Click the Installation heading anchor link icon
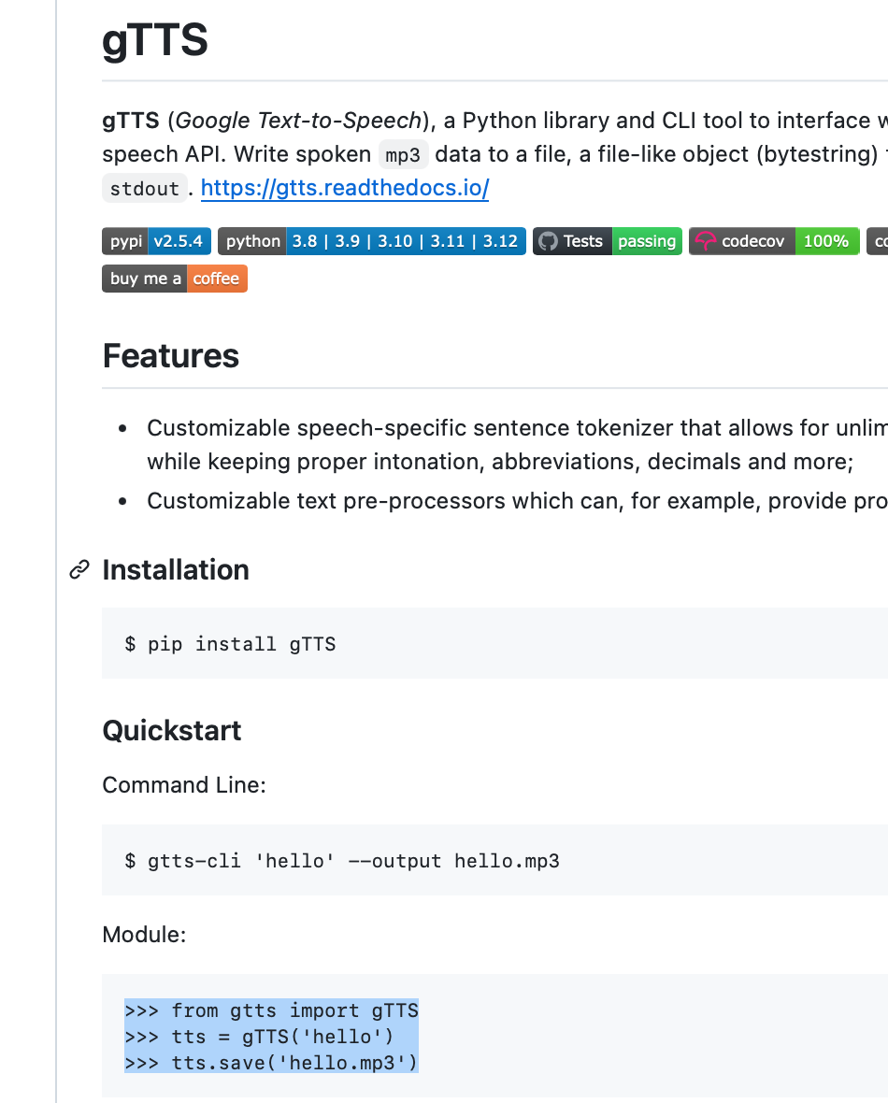 [x=79, y=570]
